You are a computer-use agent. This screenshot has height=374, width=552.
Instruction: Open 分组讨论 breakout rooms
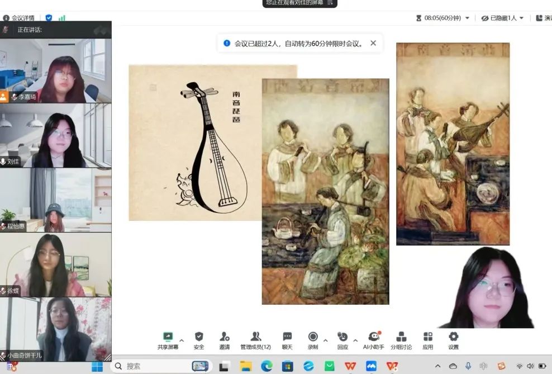click(401, 337)
